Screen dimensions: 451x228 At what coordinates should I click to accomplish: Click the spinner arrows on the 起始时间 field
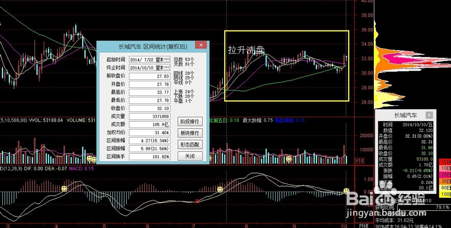(x=167, y=60)
